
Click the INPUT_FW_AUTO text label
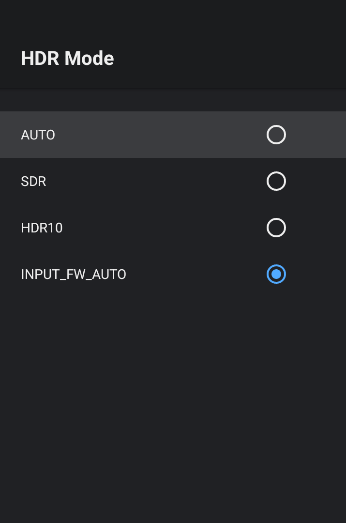tap(74, 275)
